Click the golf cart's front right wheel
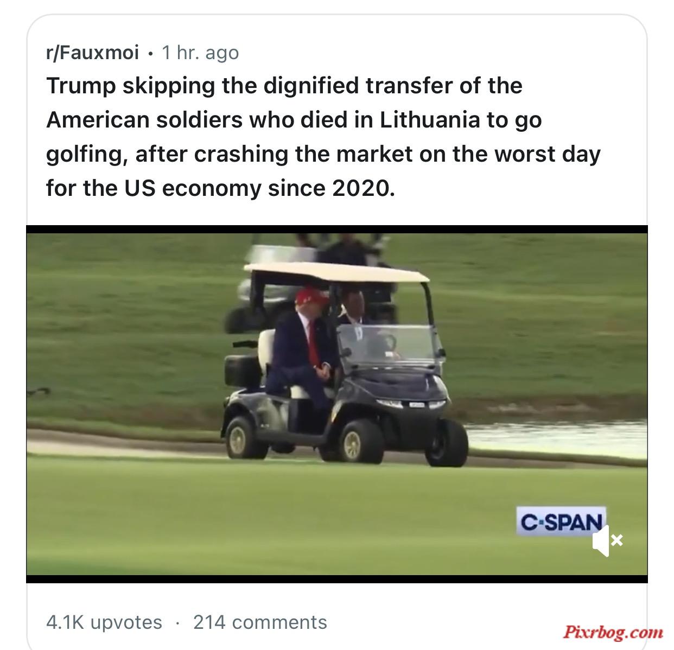This screenshot has width=674, height=650. [446, 442]
